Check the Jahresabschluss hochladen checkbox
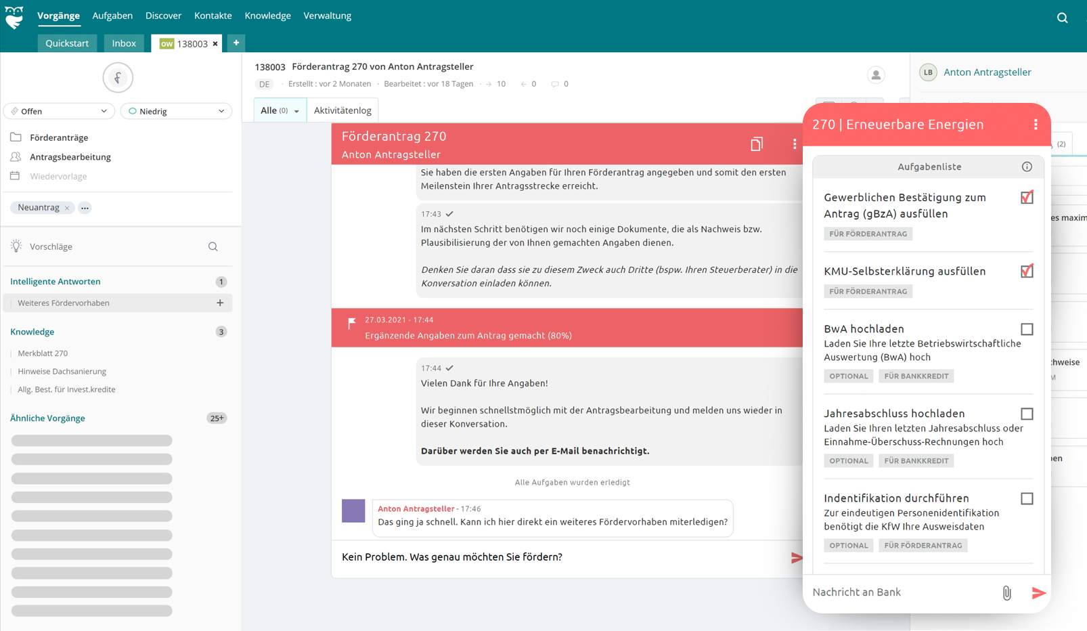The width and height of the screenshot is (1087, 631). (x=1027, y=413)
